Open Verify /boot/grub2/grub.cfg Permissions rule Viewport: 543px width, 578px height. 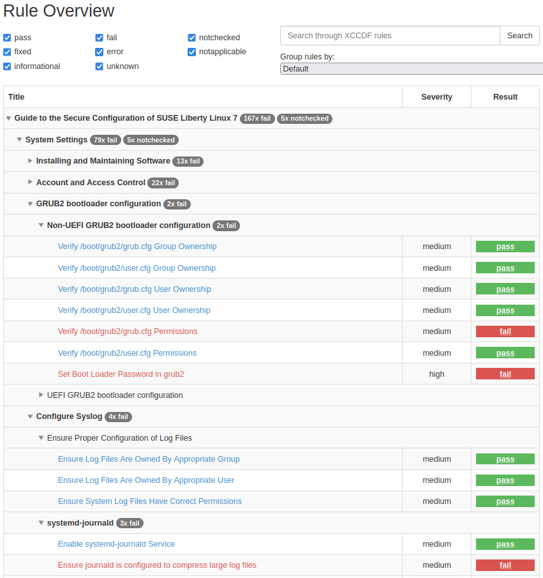(128, 331)
